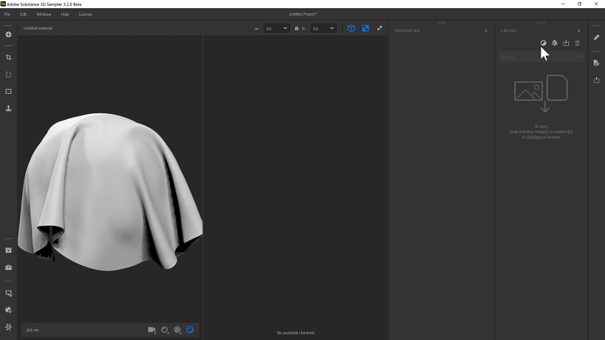Add a filter layer in Layers panel
The image size is (605, 340).
tap(543, 43)
